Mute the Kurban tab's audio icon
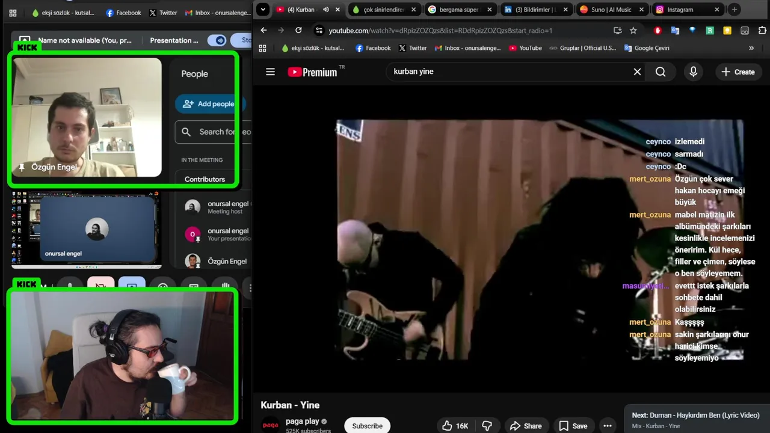Image resolution: width=770 pixels, height=433 pixels. 325,10
